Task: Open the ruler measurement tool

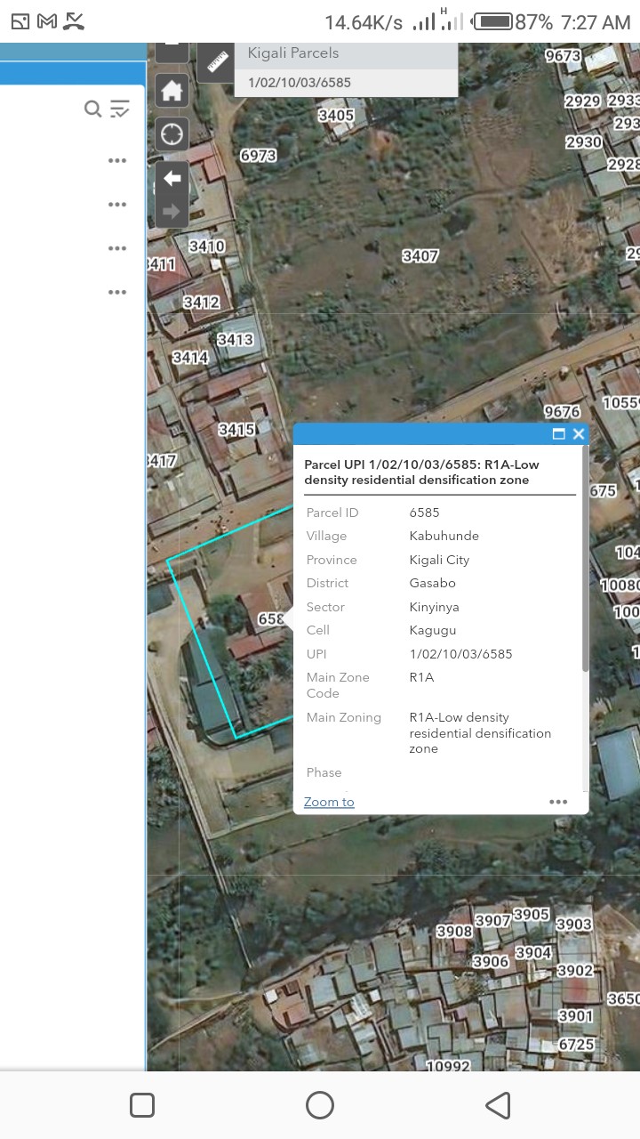Action: click(216, 62)
